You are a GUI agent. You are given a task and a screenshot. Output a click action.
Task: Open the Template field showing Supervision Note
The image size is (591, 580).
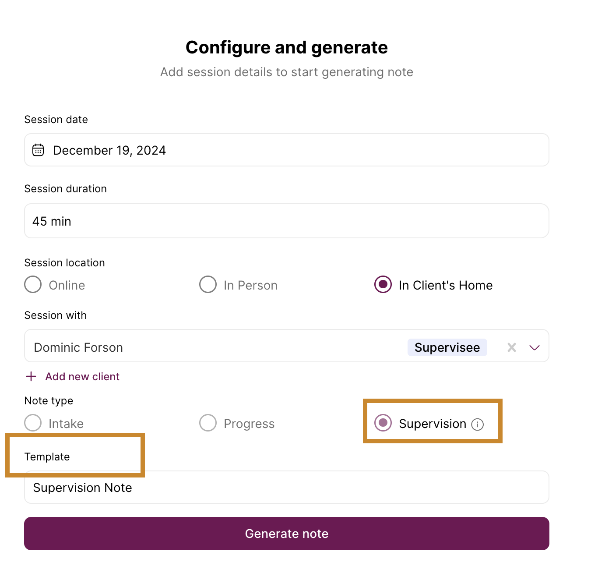point(287,487)
